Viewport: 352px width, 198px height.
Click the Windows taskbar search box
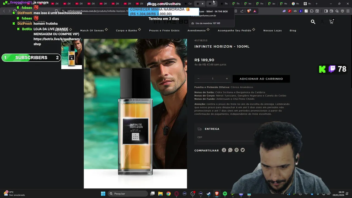coord(128,194)
